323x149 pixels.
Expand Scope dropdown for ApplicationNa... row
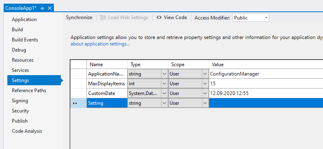[205, 74]
